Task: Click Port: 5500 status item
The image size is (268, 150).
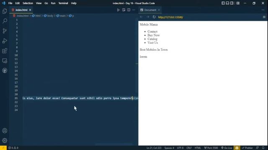Action: point(211,148)
